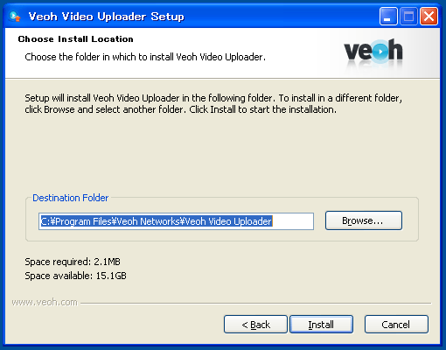Click the Space required: 2.1MB text
The height and width of the screenshot is (350, 446).
click(73, 262)
